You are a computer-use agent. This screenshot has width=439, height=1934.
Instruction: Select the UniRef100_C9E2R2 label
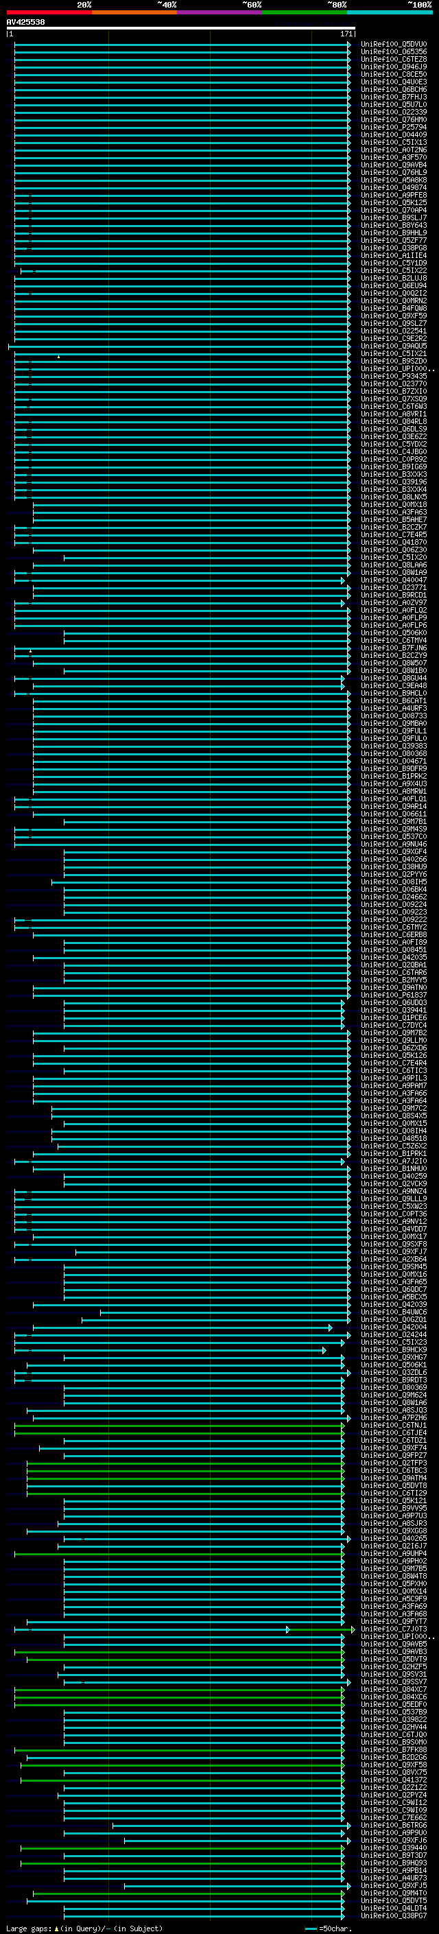coord(394,339)
